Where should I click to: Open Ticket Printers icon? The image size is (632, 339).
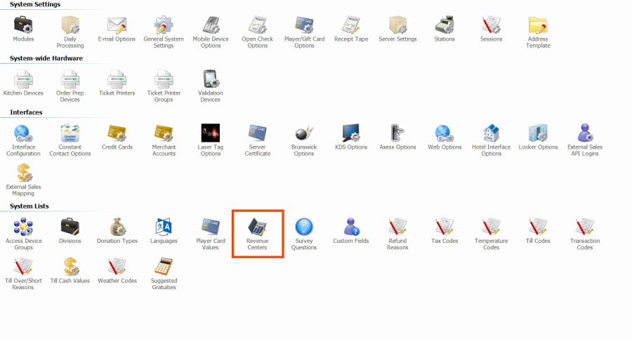pyautogui.click(x=117, y=79)
